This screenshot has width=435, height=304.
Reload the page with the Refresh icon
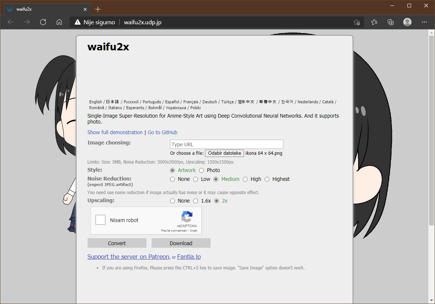point(43,22)
